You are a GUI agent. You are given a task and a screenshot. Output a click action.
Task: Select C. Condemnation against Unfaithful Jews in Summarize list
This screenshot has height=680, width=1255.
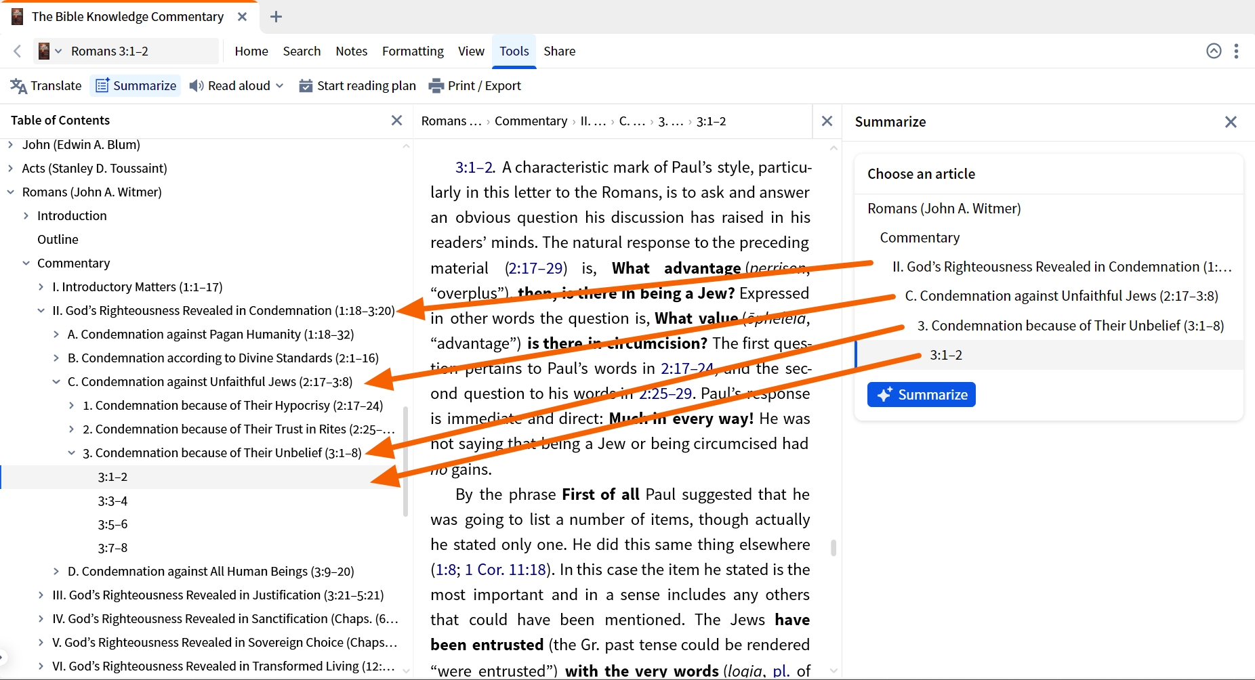click(1061, 296)
